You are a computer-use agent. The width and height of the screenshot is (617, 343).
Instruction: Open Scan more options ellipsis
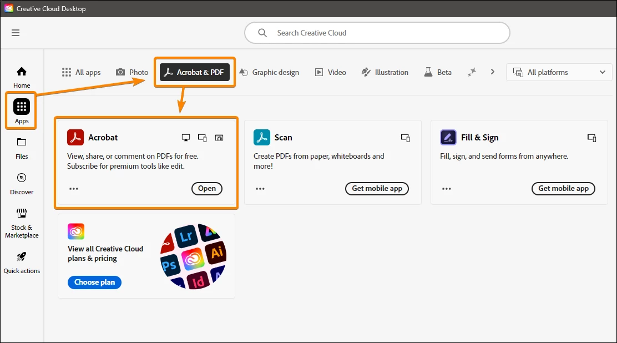click(x=260, y=189)
